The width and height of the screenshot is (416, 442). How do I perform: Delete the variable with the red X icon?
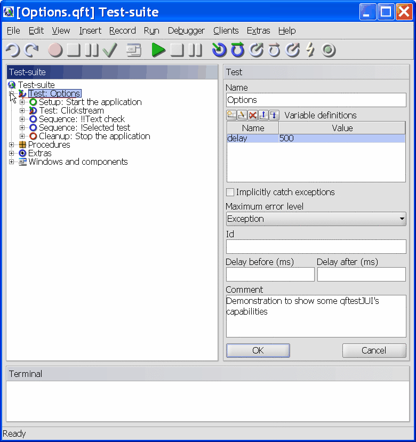[x=253, y=115]
